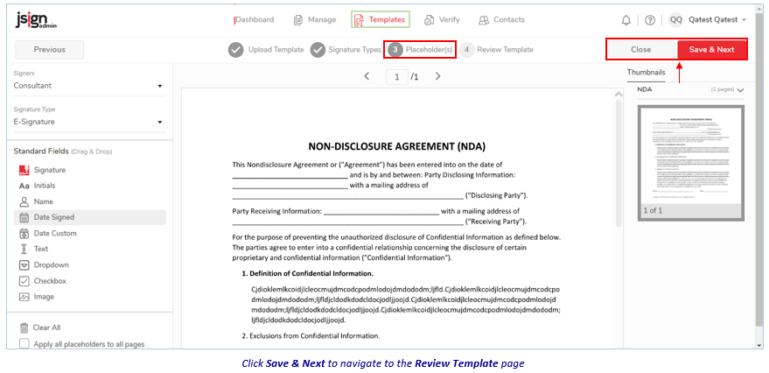
Task: Collapse the NDA thumbnails expander
Action: click(740, 90)
